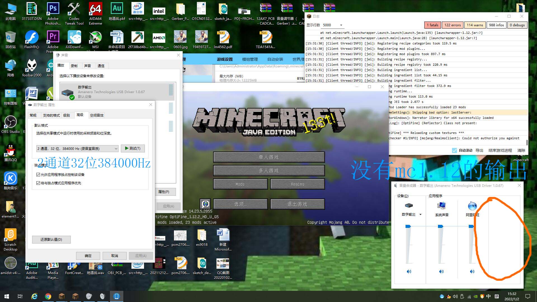Open the 2通道 32位 384000 Hz format dropdown

77,148
